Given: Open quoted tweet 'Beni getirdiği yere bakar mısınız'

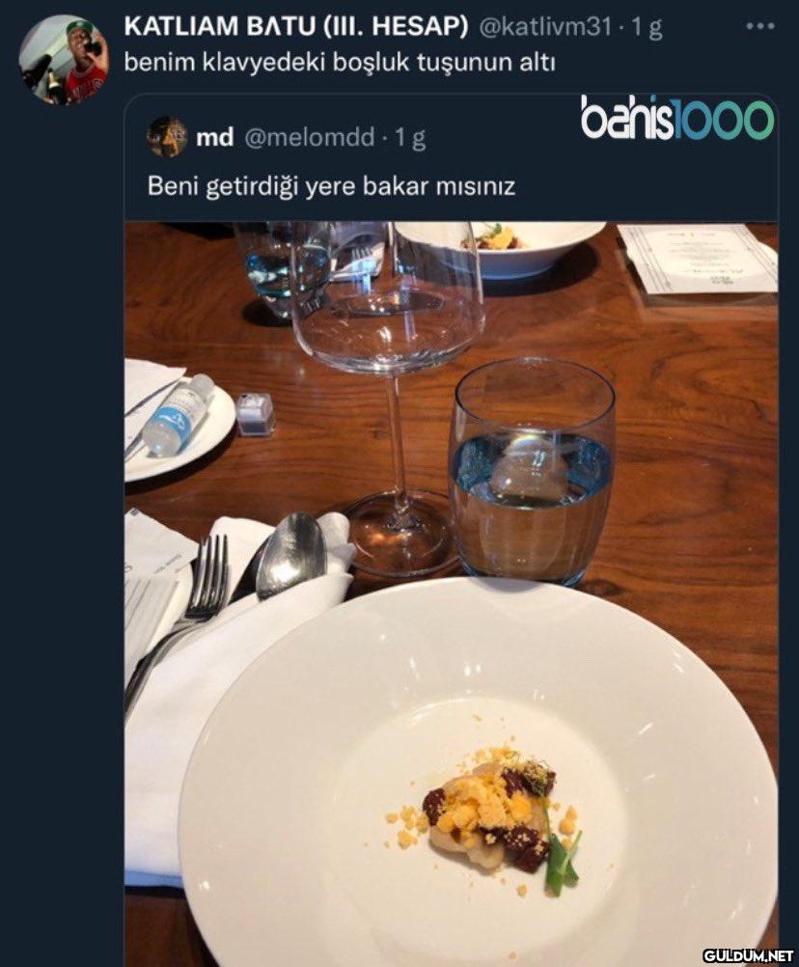Looking at the screenshot, I should click(x=331, y=184).
